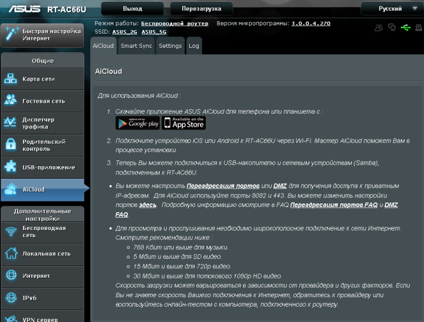Image resolution: width=424 pixels, height=322 pixels.
Task: Click the ASUS_5G SSID link
Action: click(x=154, y=32)
